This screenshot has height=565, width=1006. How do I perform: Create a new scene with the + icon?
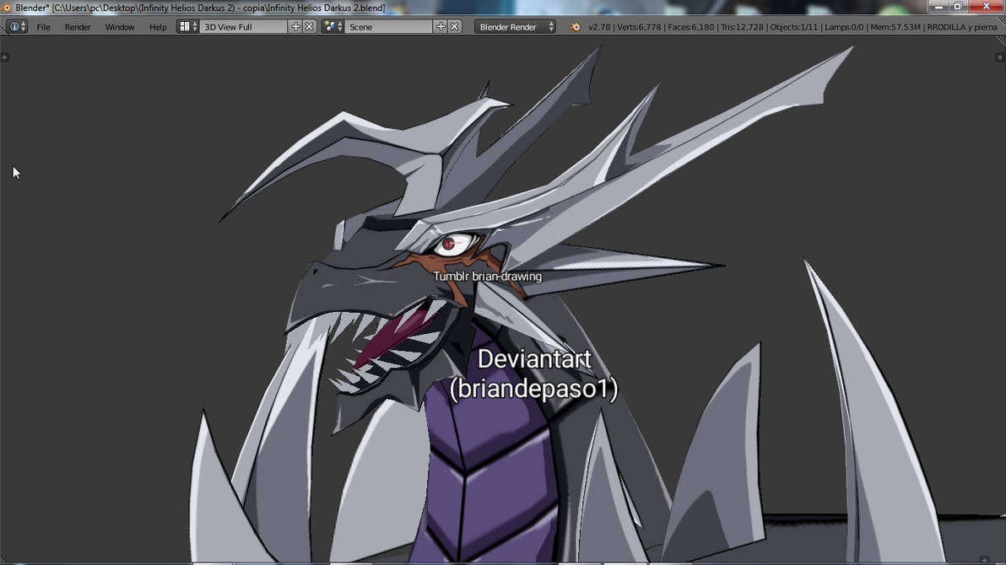click(x=441, y=26)
